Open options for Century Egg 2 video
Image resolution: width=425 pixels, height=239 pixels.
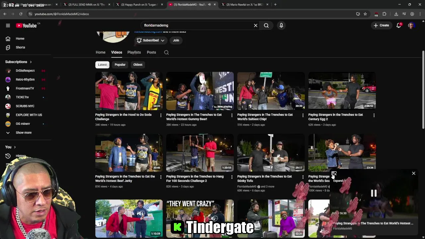coord(374,116)
